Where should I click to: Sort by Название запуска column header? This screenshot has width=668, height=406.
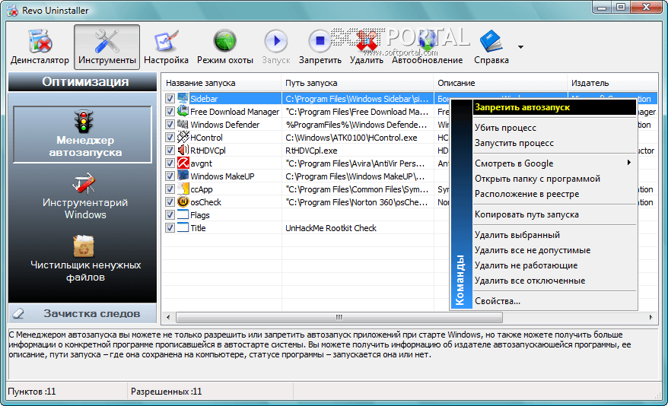(221, 83)
